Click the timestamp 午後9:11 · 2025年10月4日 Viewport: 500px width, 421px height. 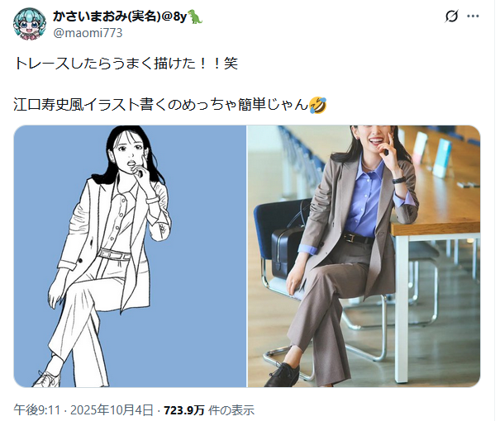pyautogui.click(x=83, y=409)
